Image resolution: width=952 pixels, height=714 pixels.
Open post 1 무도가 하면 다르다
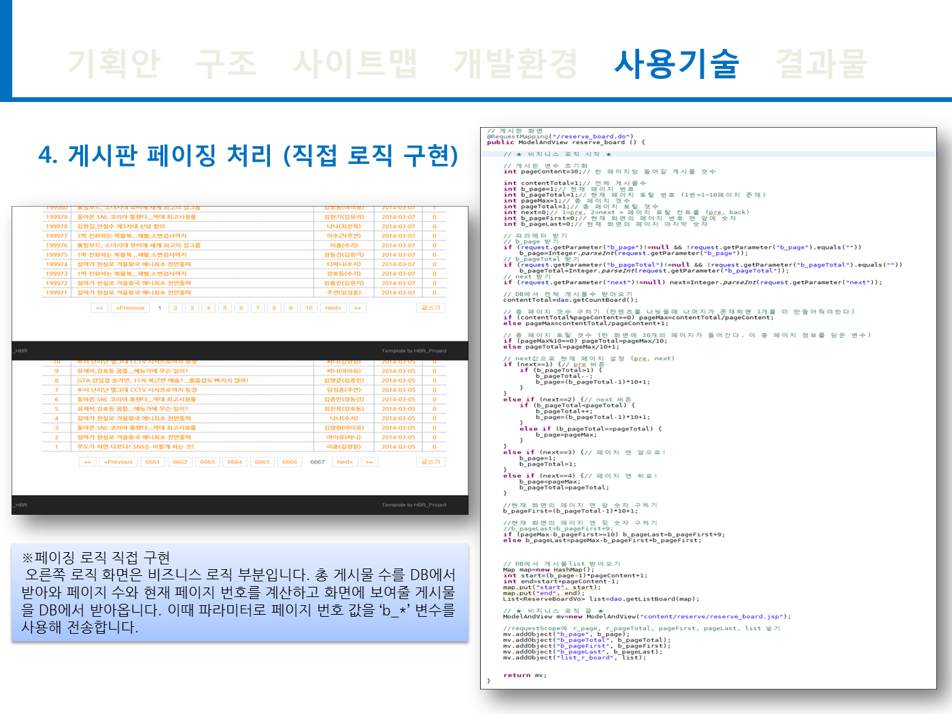pos(135,447)
